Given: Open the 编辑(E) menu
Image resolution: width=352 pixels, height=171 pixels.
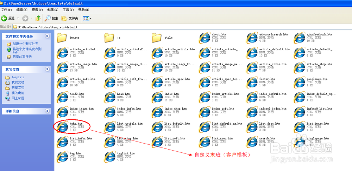Looking at the screenshot, I should (x=22, y=10).
